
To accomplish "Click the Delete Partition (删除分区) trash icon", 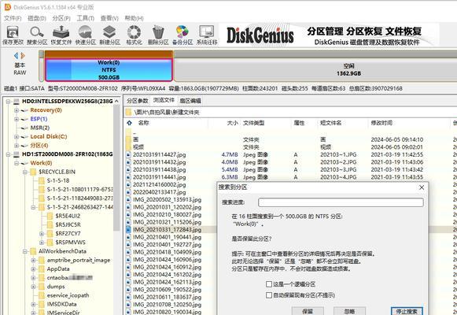I will (x=158, y=32).
